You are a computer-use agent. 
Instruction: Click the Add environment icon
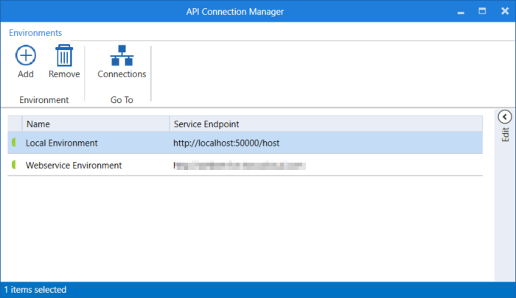pos(26,56)
